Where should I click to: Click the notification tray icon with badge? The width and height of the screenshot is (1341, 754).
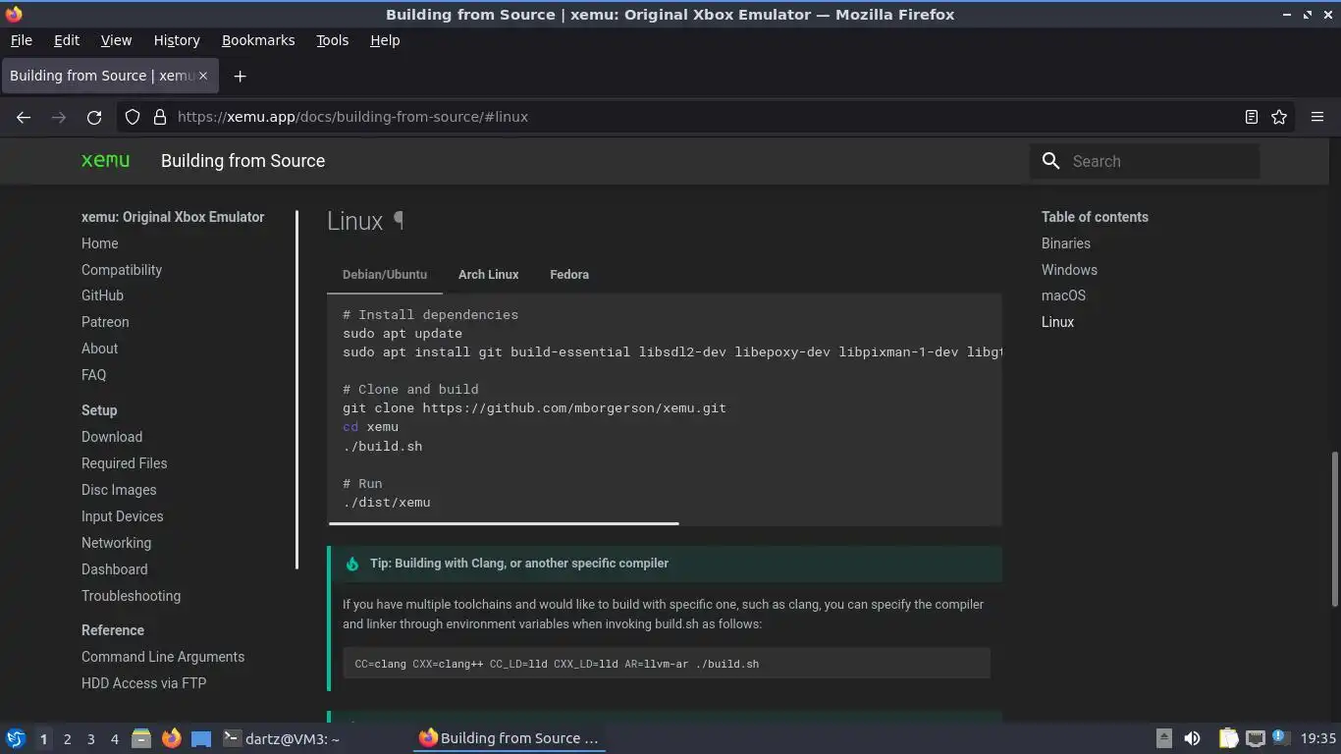pyautogui.click(x=1280, y=737)
